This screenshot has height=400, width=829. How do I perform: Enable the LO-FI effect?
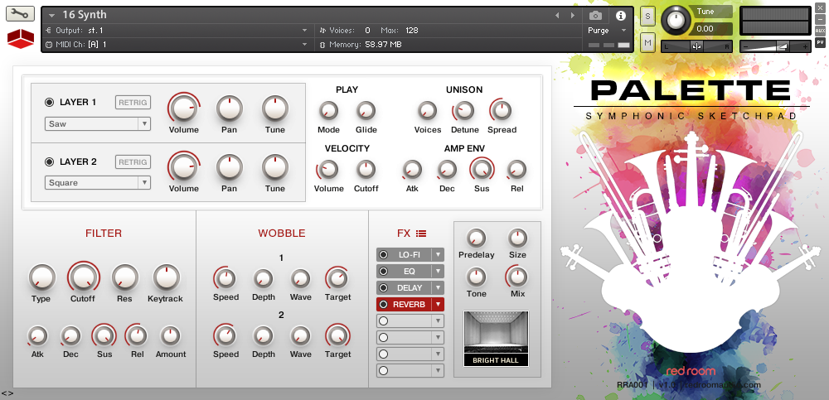[383, 255]
